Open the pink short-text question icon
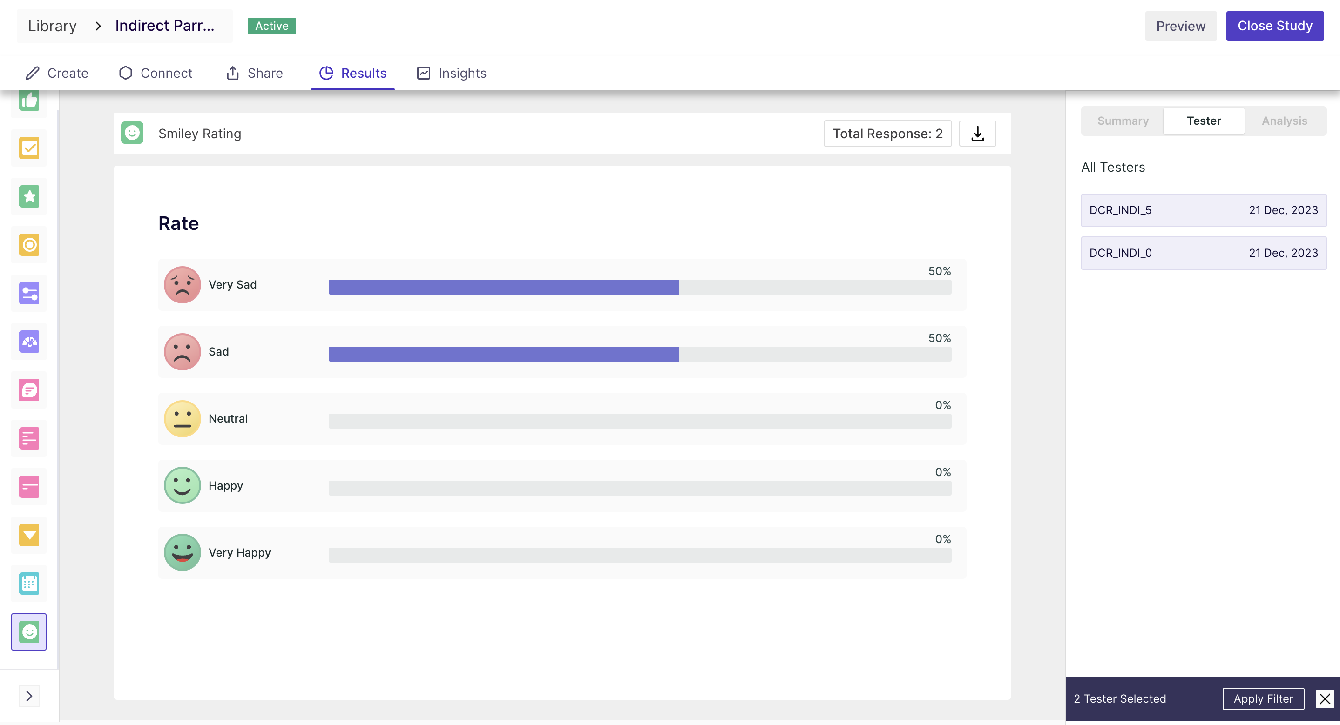The width and height of the screenshot is (1340, 725). [29, 487]
